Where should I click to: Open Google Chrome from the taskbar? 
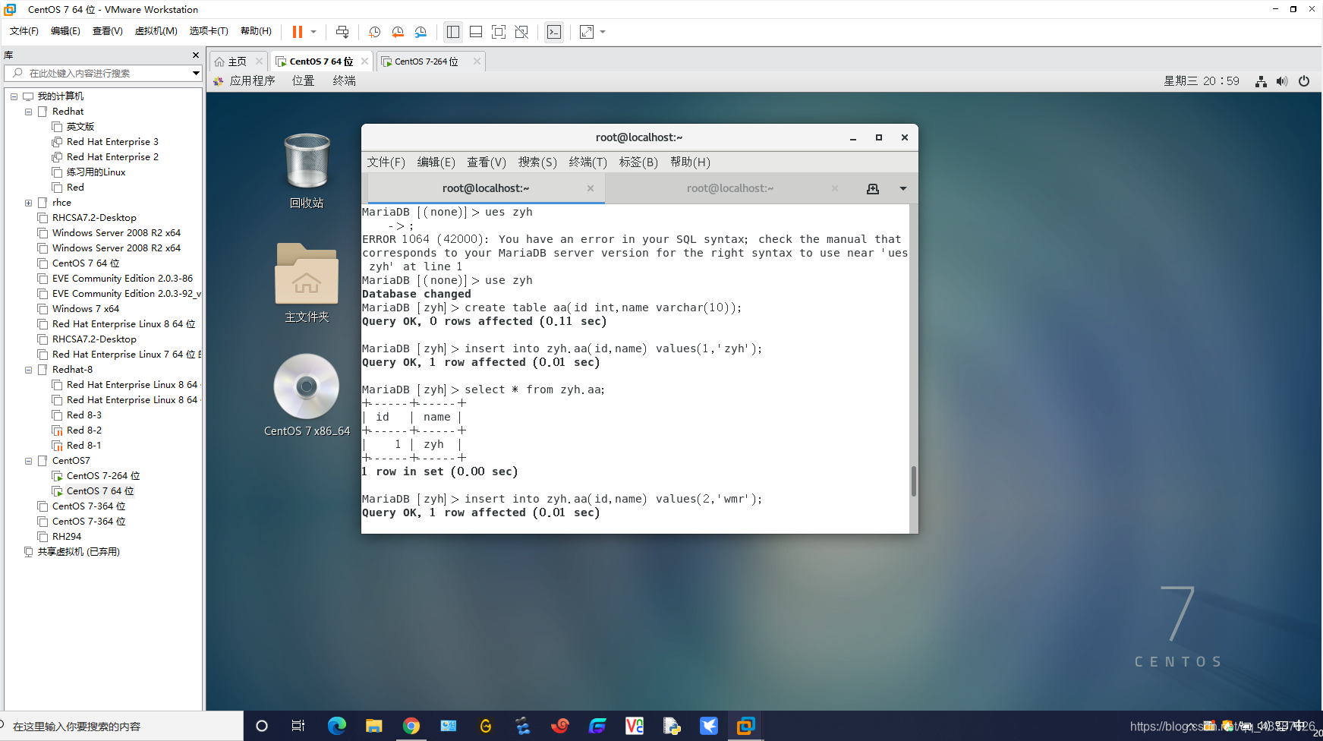pos(411,726)
